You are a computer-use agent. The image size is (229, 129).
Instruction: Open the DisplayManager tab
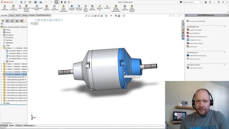point(22,21)
